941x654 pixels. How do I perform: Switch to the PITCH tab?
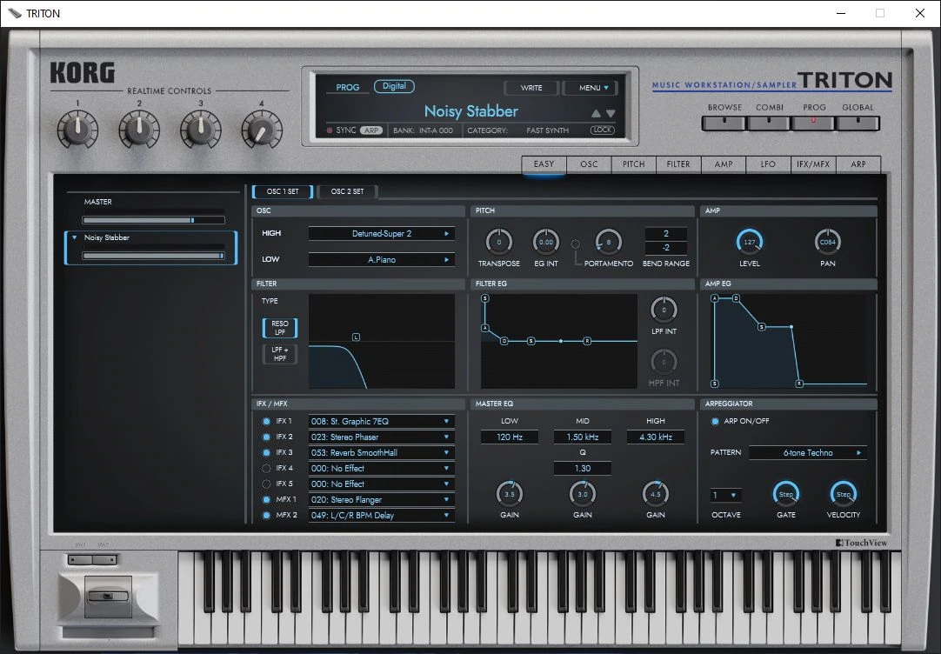634,164
